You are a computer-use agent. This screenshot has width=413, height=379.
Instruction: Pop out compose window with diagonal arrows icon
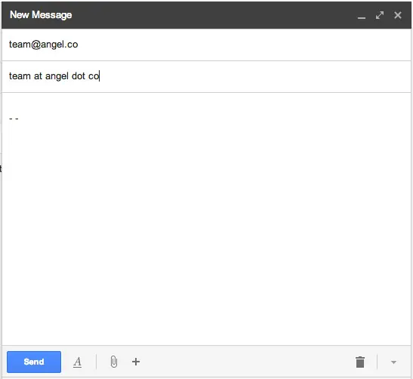coord(380,15)
